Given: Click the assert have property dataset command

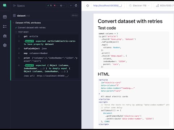Looking at the screenshot, I should [x=47, y=43].
